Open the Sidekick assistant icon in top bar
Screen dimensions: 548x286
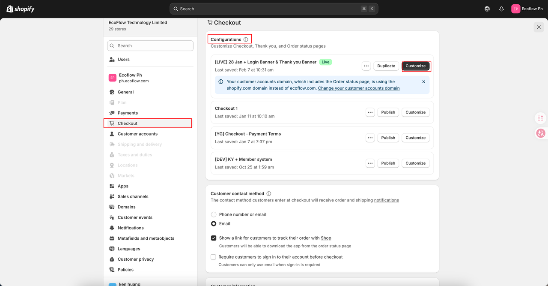coord(487,9)
